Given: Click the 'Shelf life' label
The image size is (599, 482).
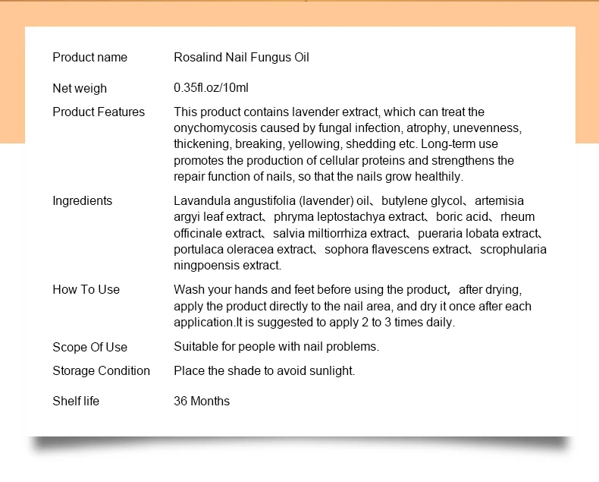Looking at the screenshot, I should click(x=76, y=401).
